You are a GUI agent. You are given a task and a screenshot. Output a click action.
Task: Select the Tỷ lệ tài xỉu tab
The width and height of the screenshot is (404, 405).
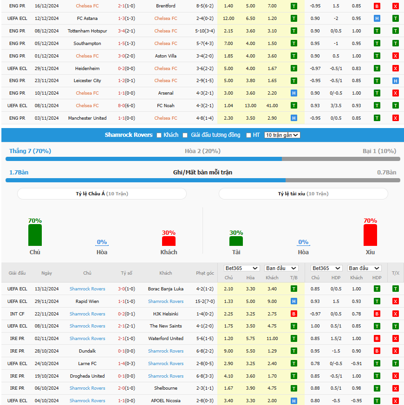coord(303,194)
